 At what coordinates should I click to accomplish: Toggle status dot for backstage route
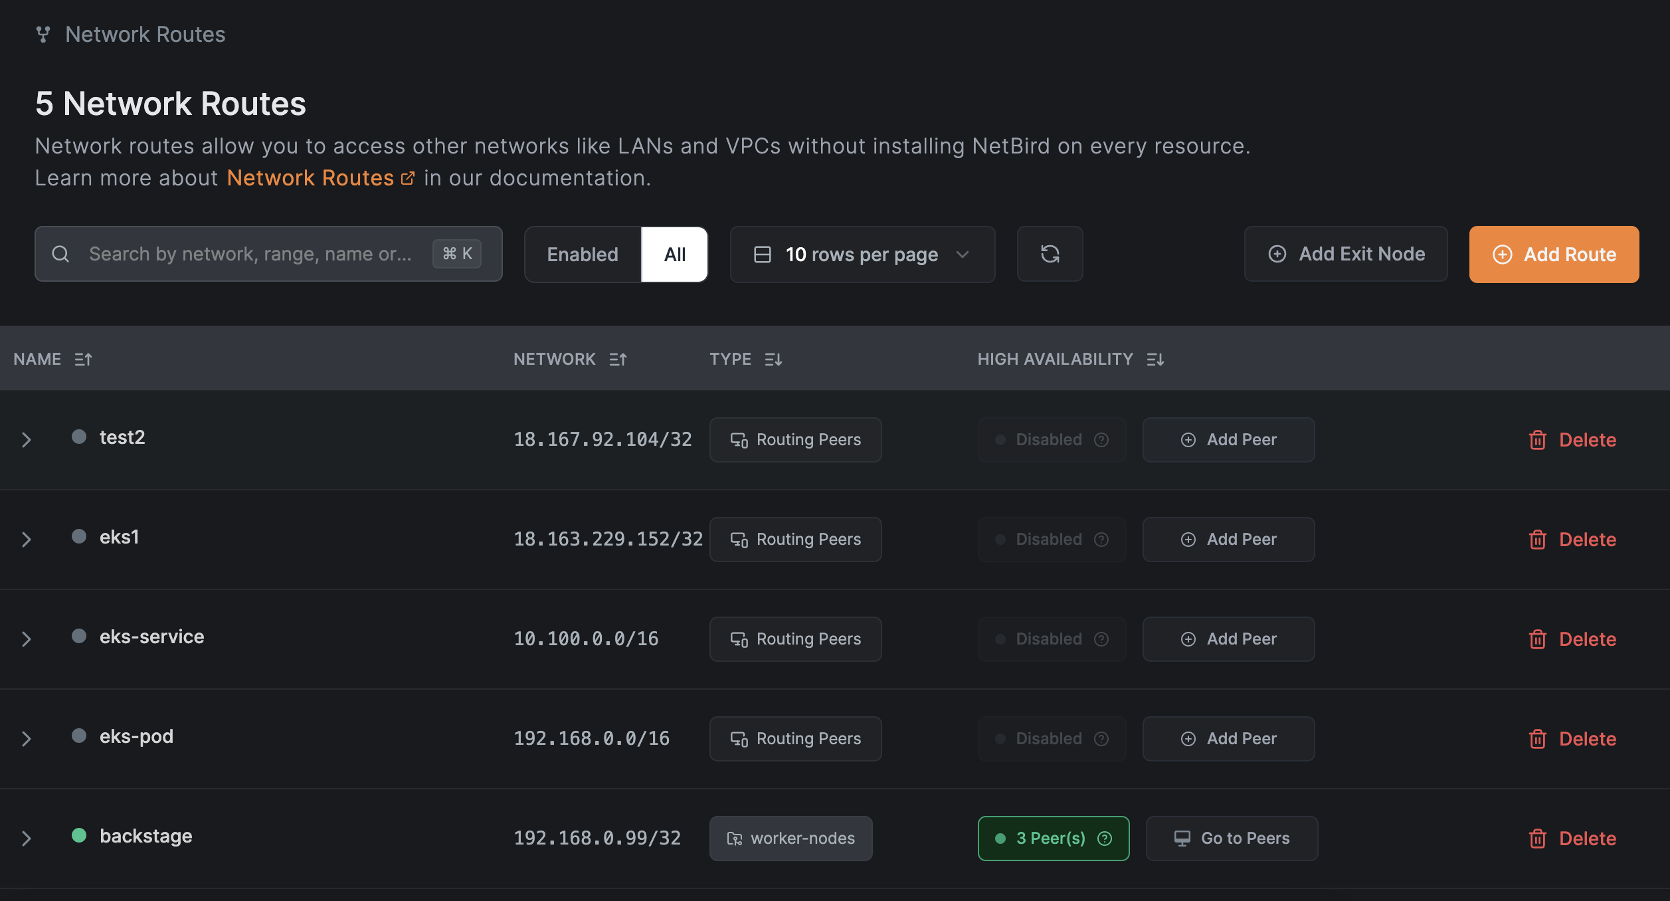[x=79, y=835]
